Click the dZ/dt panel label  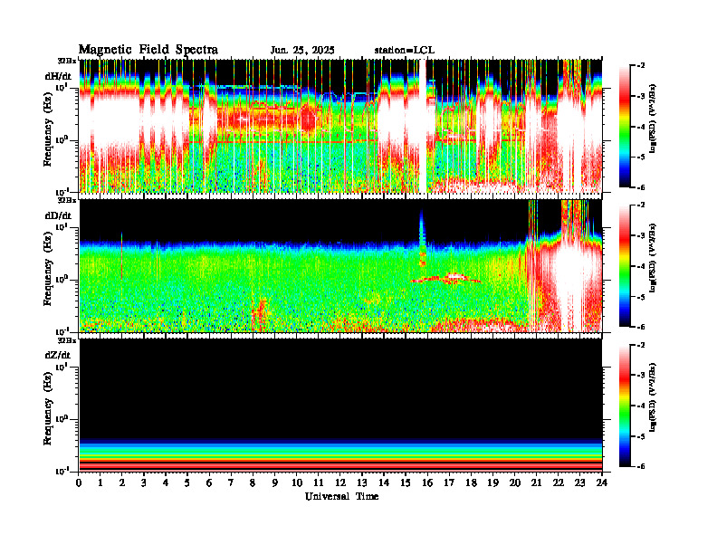(58, 355)
